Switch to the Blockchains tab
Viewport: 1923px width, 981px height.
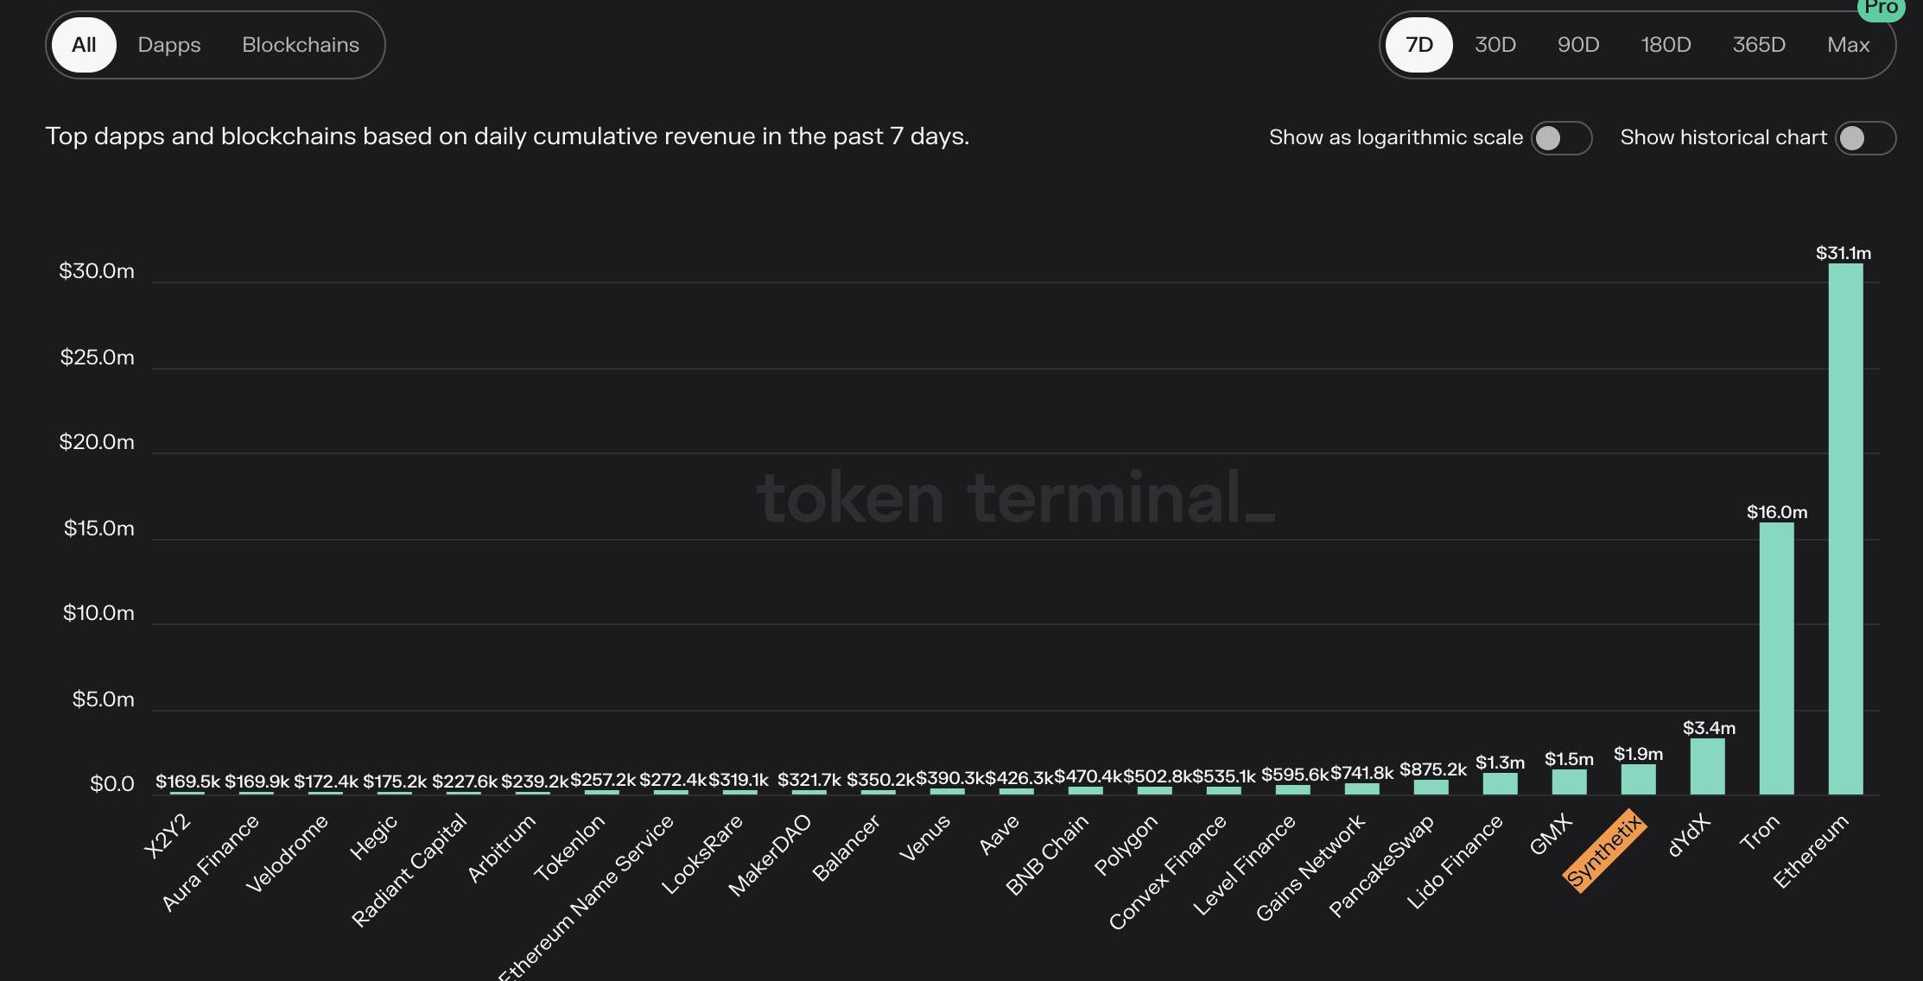pyautogui.click(x=301, y=45)
